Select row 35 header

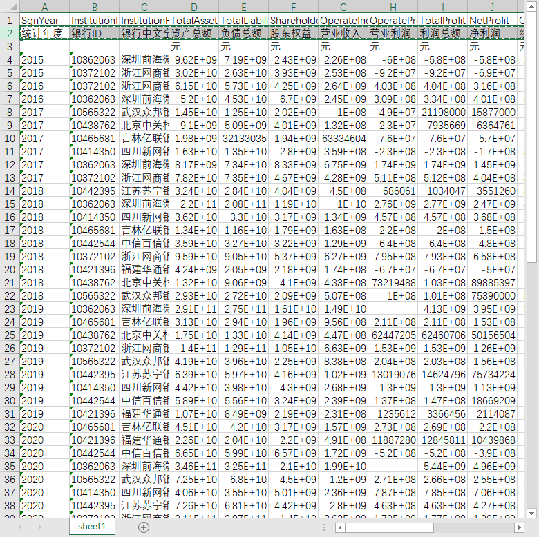click(x=10, y=466)
